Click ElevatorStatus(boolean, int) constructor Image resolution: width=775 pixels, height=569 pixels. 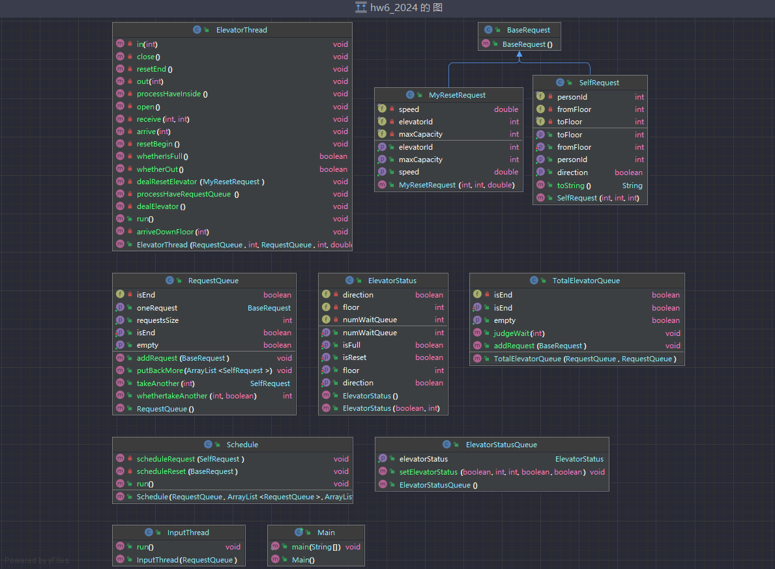tap(383, 408)
